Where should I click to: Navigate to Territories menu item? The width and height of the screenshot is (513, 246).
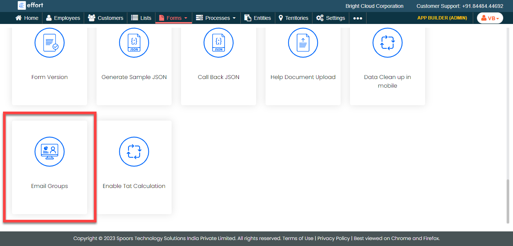pos(293,18)
